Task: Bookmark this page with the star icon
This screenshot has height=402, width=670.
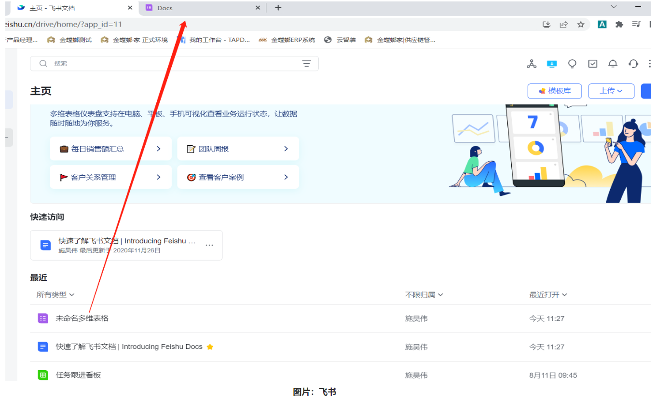Action: point(581,24)
